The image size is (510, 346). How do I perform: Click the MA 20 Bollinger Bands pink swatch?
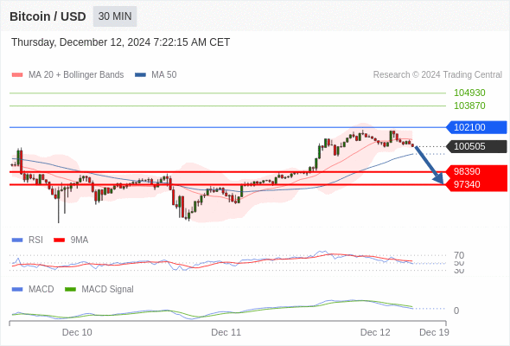pos(17,75)
